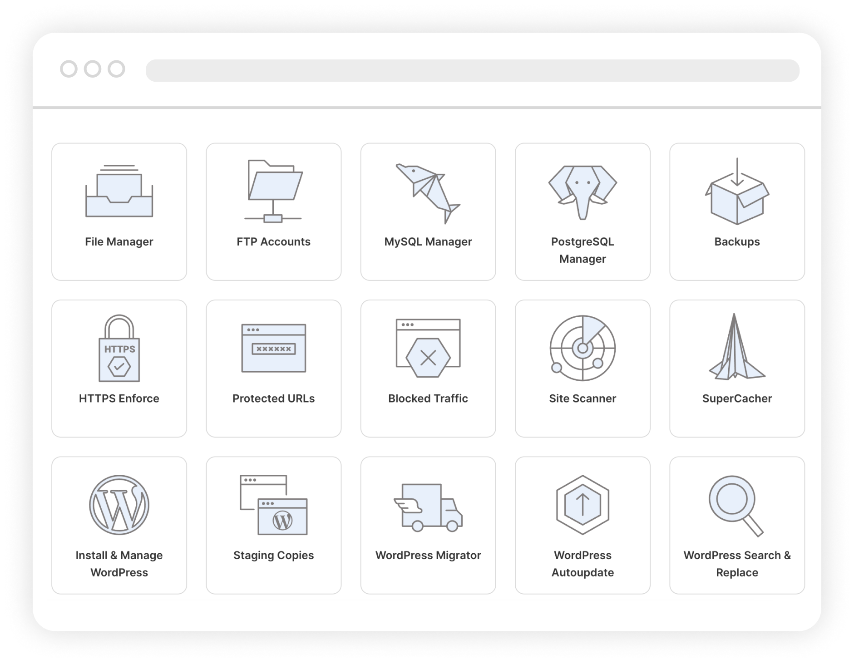Select the PostgreSQL Manager label
854x664 pixels.
582,250
